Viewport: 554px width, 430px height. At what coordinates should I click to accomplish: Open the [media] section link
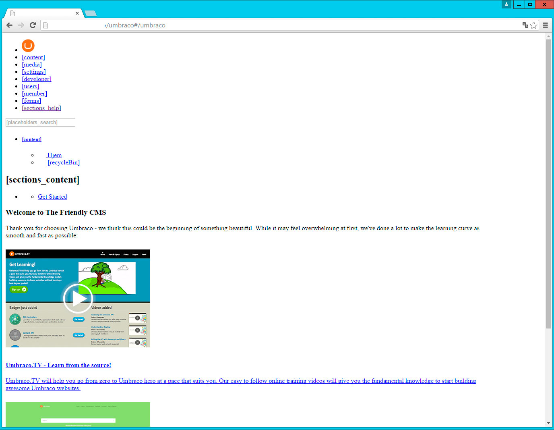point(32,64)
